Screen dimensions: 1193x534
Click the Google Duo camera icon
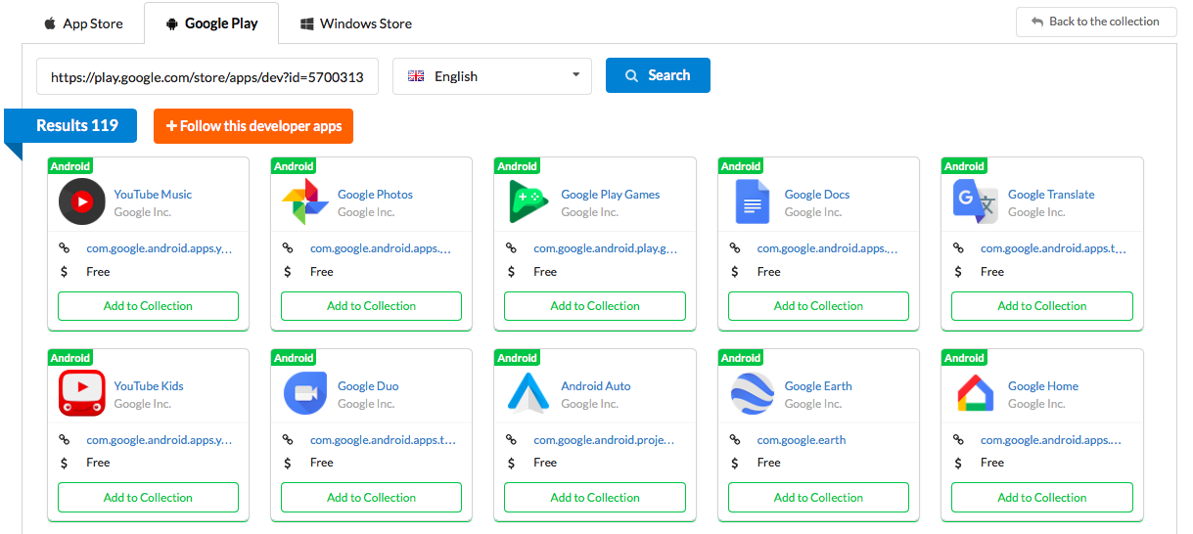(305, 394)
